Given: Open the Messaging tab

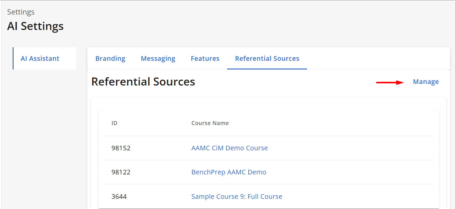Looking at the screenshot, I should [158, 59].
